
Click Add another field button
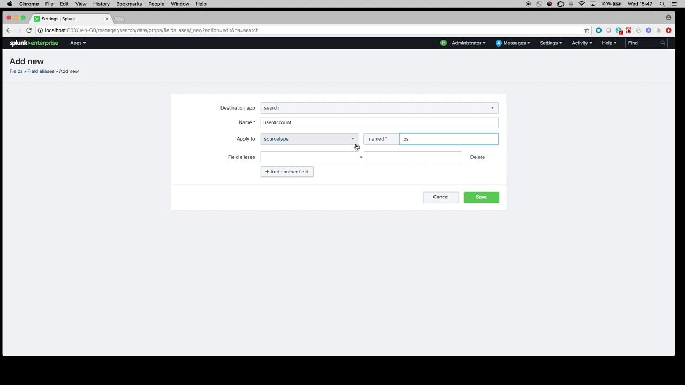click(x=287, y=172)
